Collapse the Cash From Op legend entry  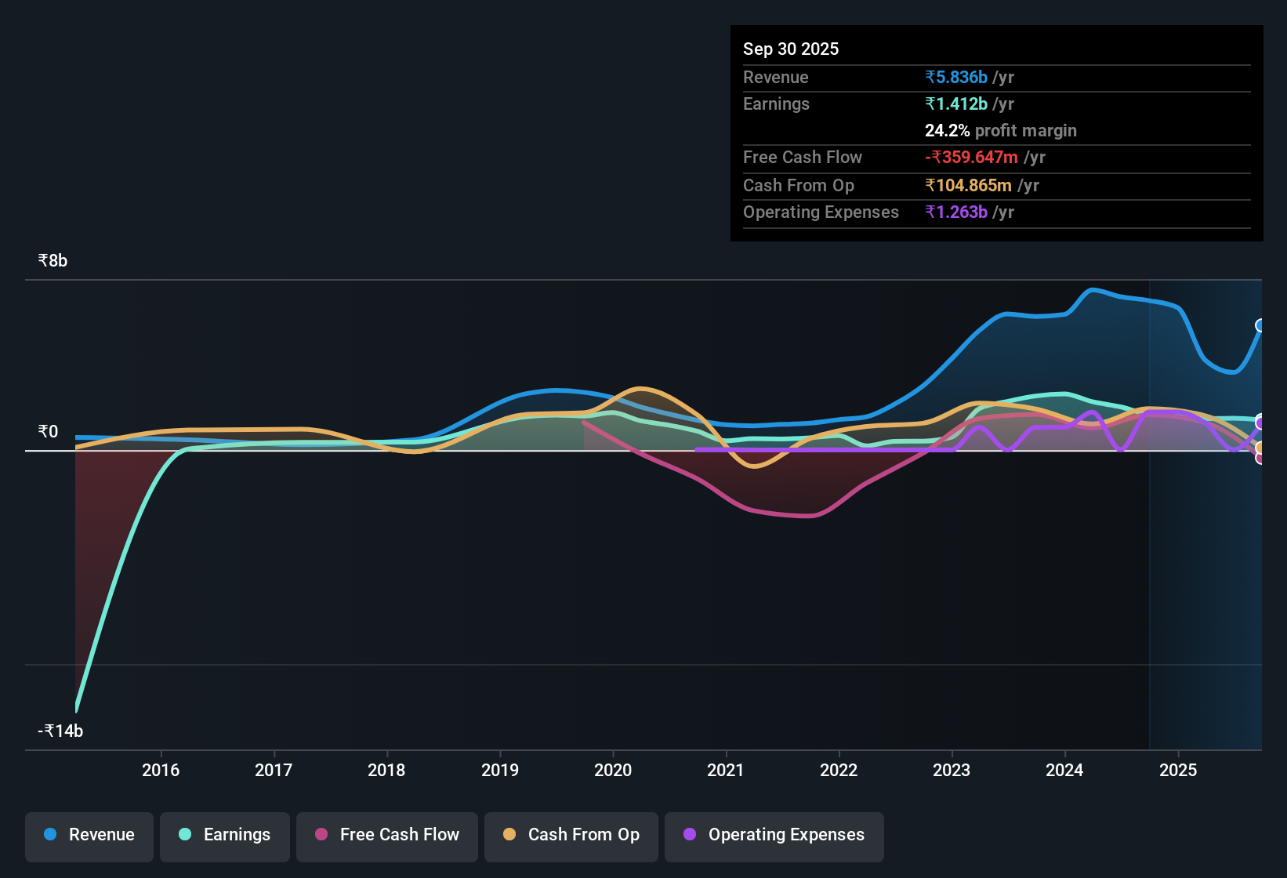pos(571,835)
